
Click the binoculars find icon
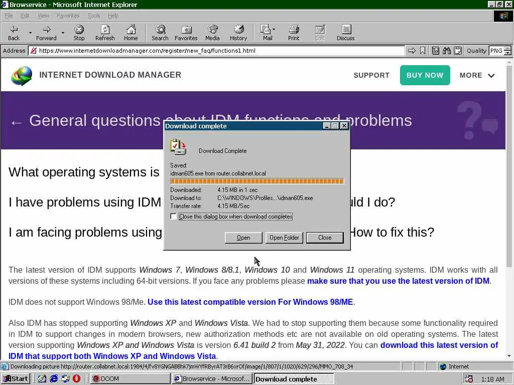446,51
